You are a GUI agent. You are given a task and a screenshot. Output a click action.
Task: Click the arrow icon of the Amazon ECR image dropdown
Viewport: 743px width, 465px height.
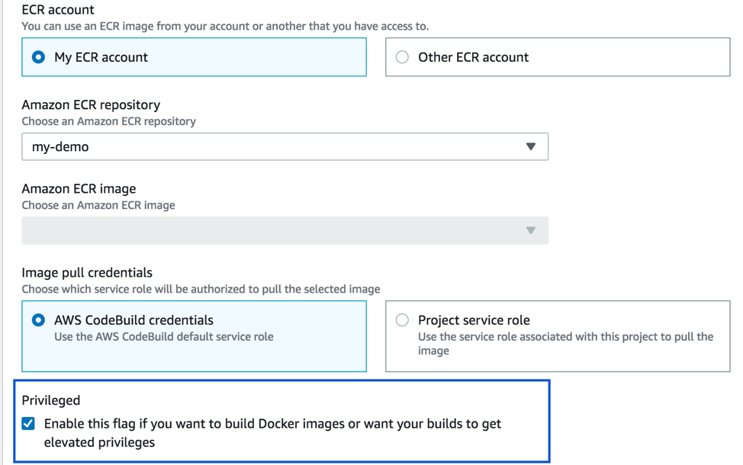tap(531, 231)
